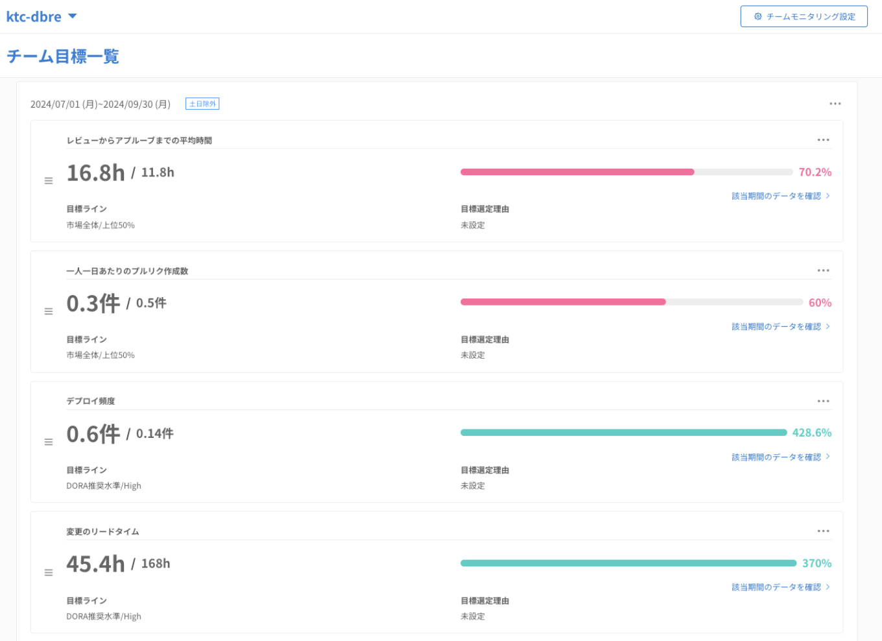Click the 370% percentage label
The image size is (882, 641).
817,563
